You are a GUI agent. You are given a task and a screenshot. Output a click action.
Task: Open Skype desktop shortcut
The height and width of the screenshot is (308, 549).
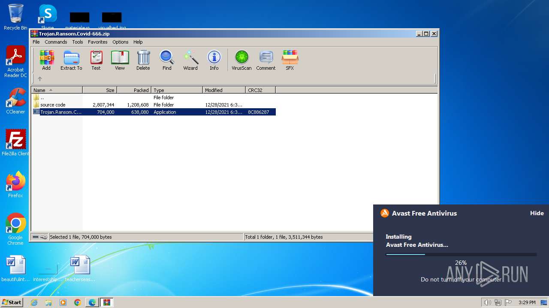click(48, 17)
